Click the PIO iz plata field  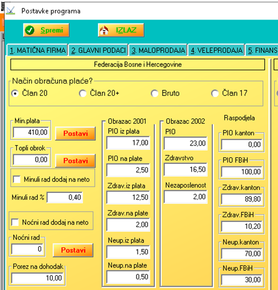point(128,143)
